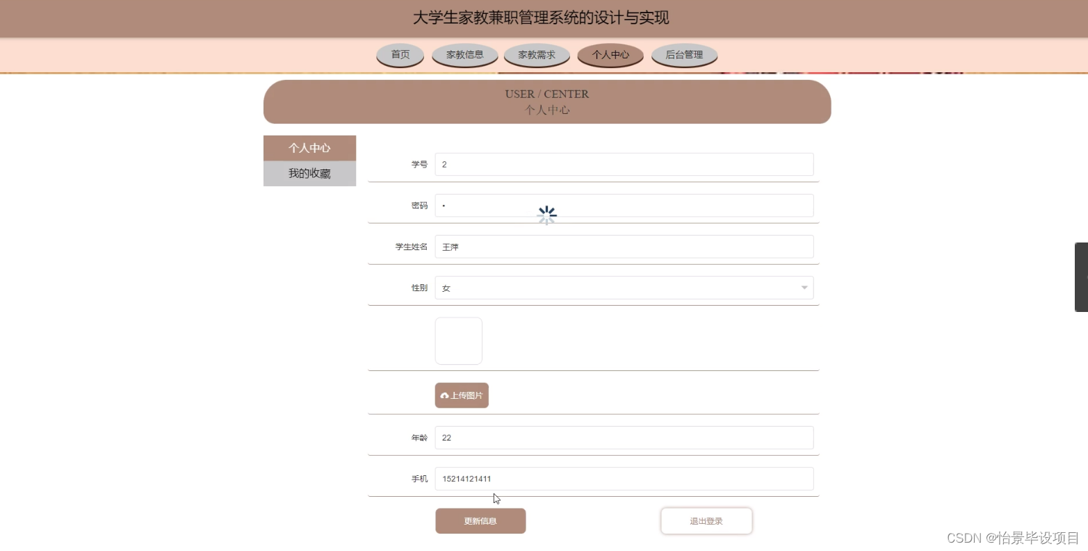This screenshot has height=551, width=1088.
Task: Click the avatar image placeholder box
Action: 458,340
